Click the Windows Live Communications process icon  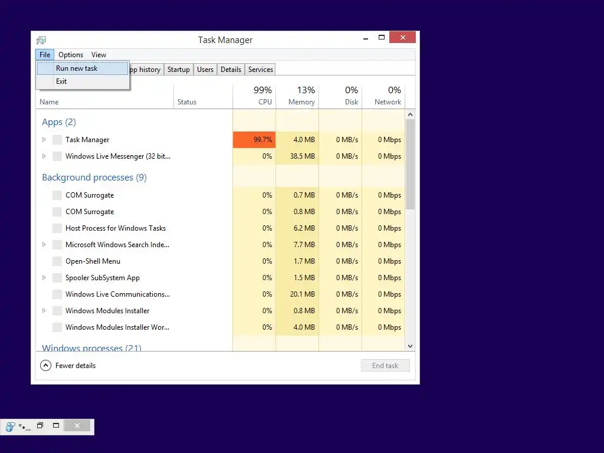click(x=57, y=295)
